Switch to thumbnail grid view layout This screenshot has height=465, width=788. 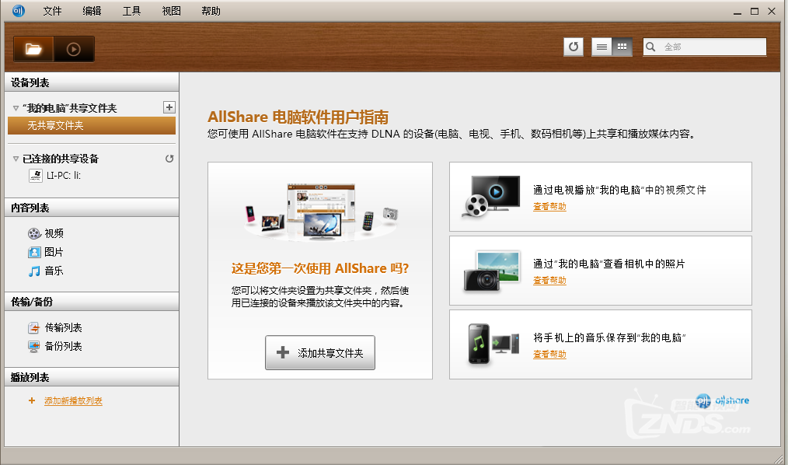[x=622, y=47]
